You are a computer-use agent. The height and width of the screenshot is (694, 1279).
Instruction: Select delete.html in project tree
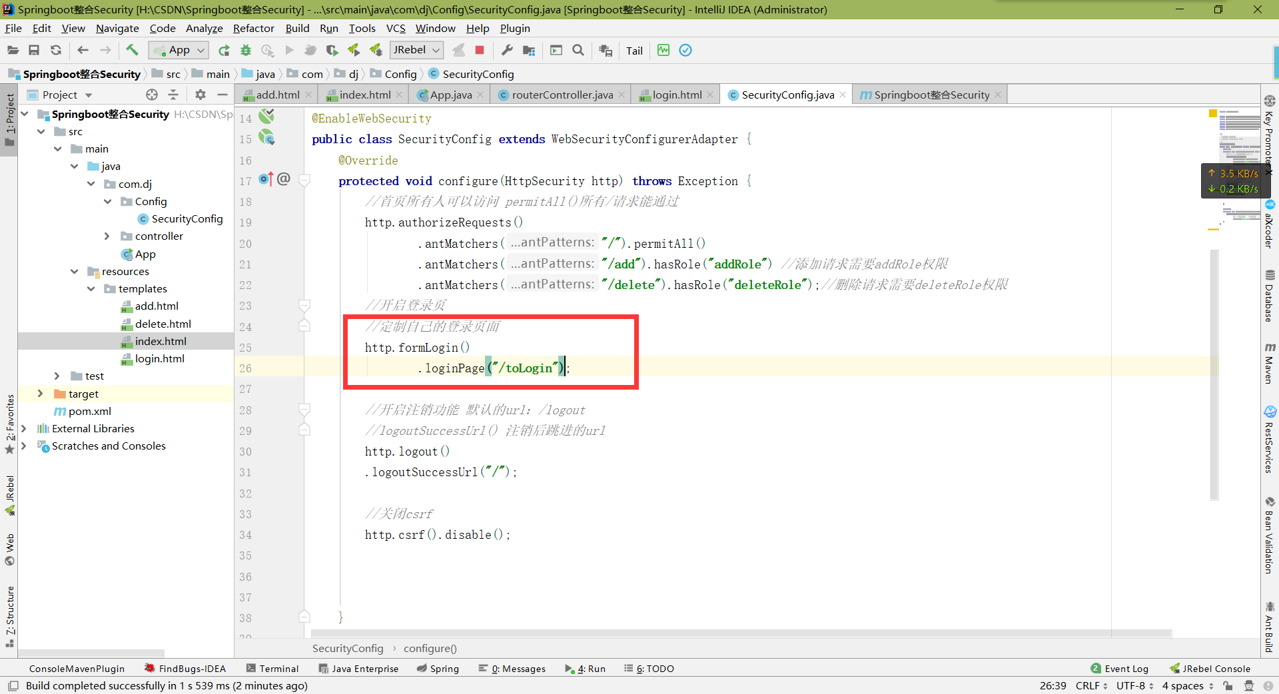coord(163,324)
